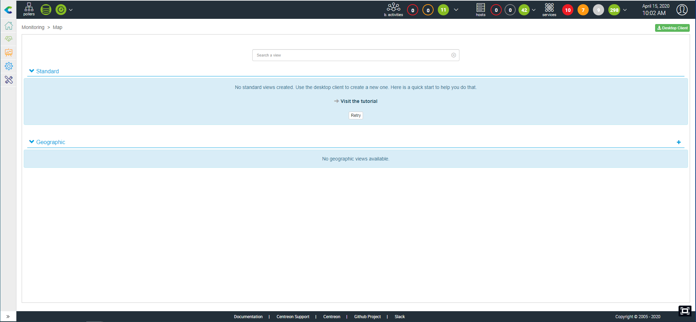
Task: Open the user profile icon
Action: pos(682,10)
